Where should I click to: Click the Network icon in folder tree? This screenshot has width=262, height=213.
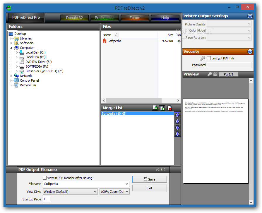pos(16,76)
